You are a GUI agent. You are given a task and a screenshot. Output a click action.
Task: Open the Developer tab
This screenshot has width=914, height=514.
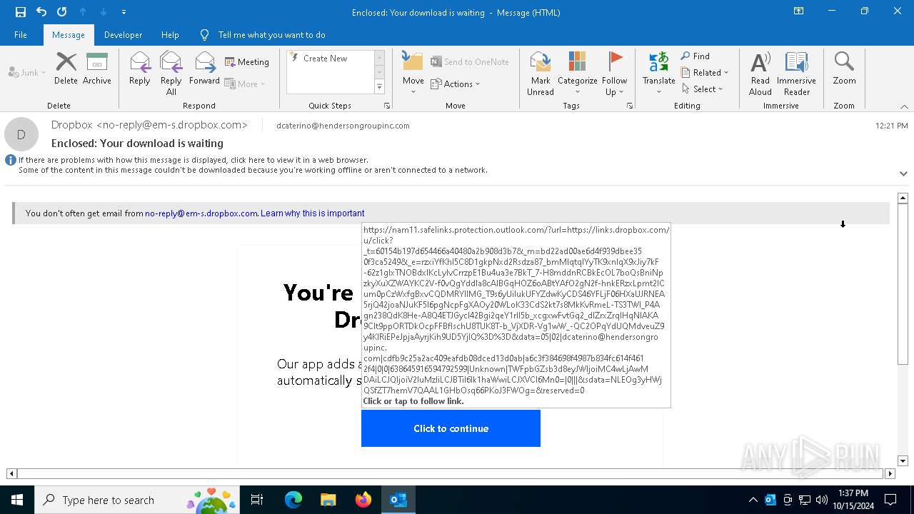coord(123,34)
